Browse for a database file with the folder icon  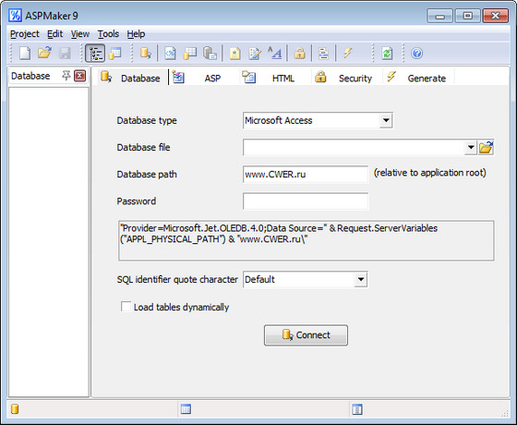coord(486,147)
